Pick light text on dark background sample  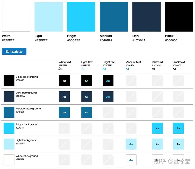coord(87,96)
